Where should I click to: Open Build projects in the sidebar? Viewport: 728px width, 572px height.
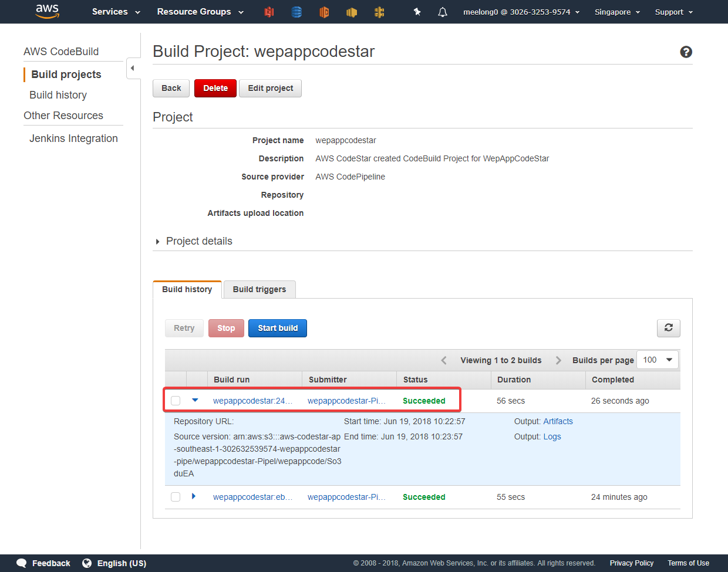66,75
